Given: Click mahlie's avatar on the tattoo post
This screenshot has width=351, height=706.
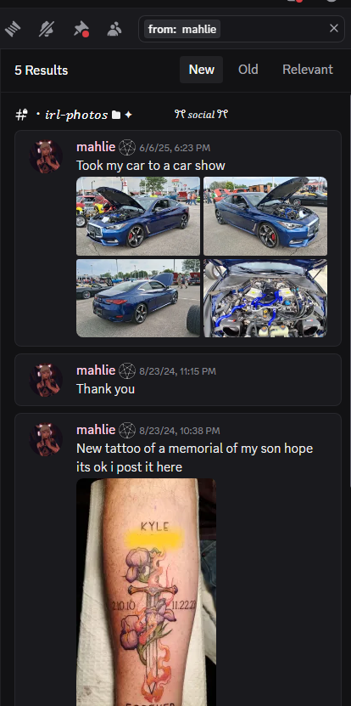Looking at the screenshot, I should (x=46, y=439).
